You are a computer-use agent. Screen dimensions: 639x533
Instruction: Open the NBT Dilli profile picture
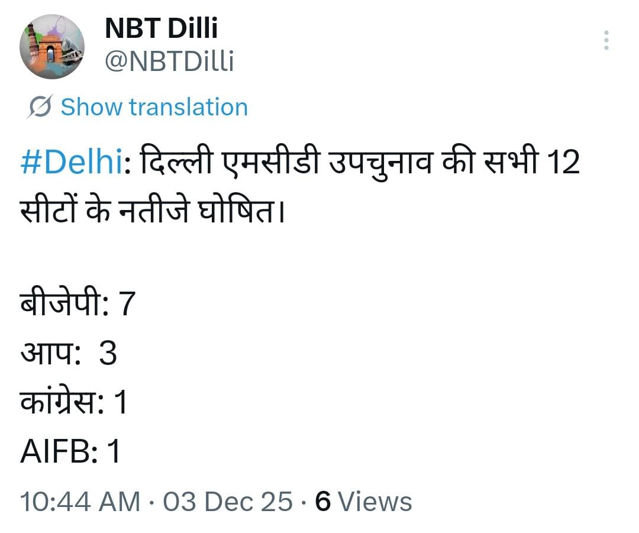tap(52, 47)
